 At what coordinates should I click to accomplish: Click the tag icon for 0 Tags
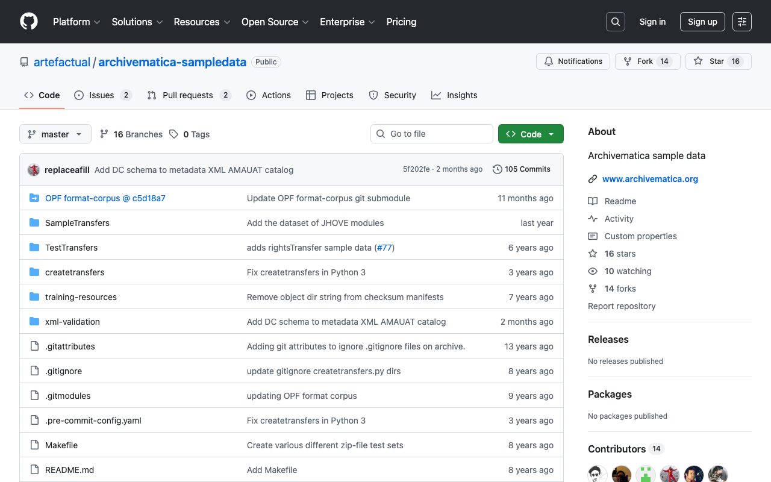click(173, 134)
